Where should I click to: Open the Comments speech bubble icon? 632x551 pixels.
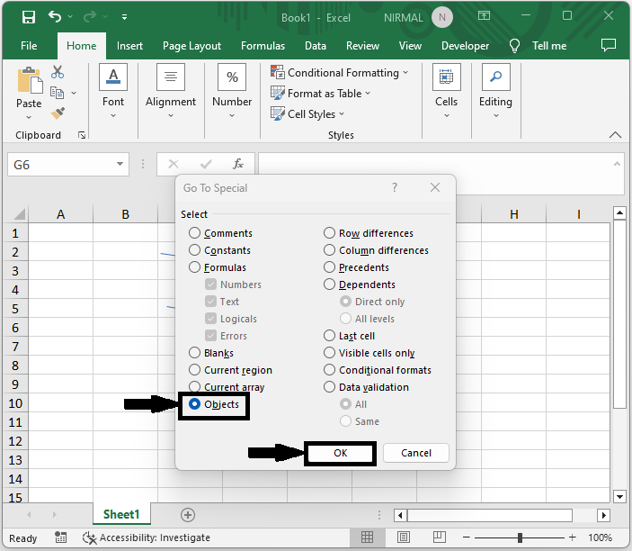pos(609,45)
